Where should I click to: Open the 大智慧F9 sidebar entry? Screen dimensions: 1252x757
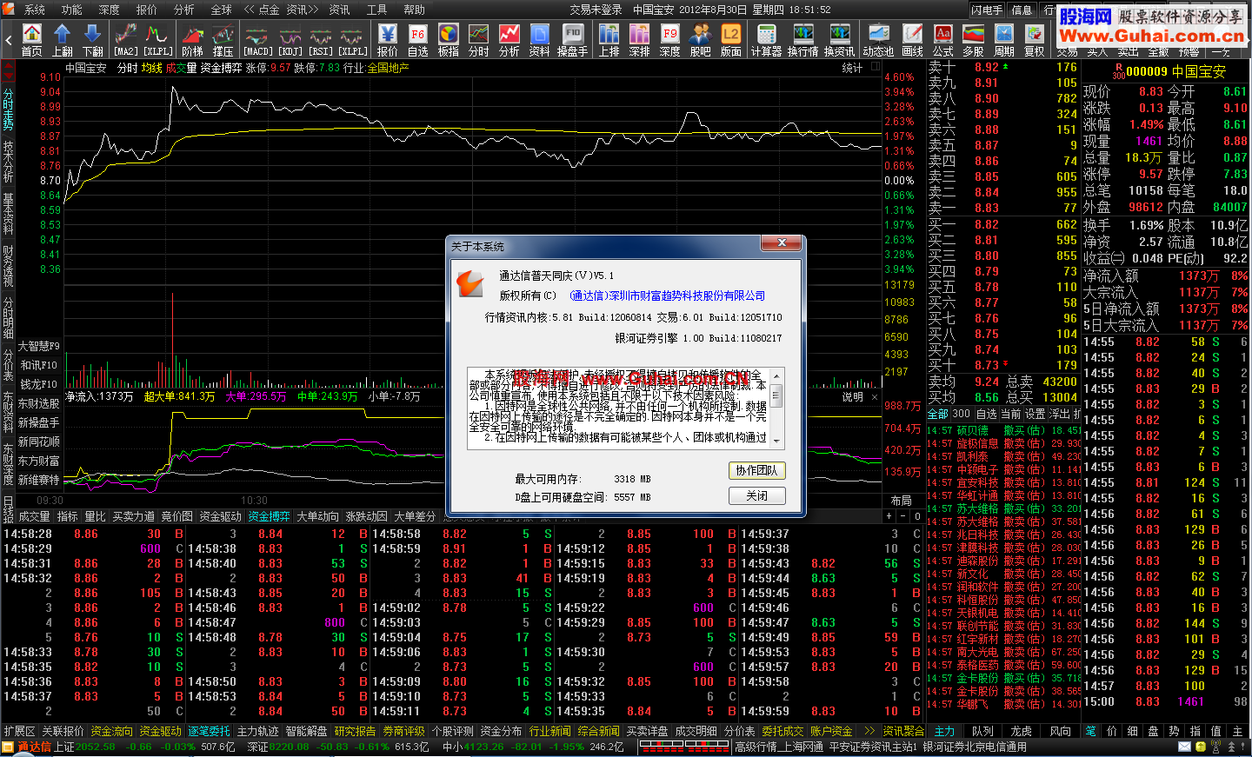(x=39, y=346)
